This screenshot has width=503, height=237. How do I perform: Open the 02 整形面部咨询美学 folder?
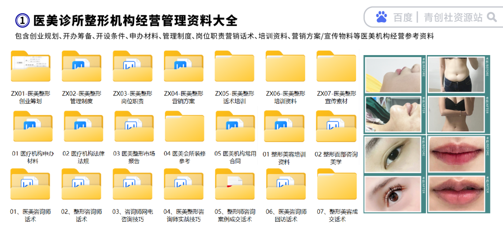coord(336,126)
